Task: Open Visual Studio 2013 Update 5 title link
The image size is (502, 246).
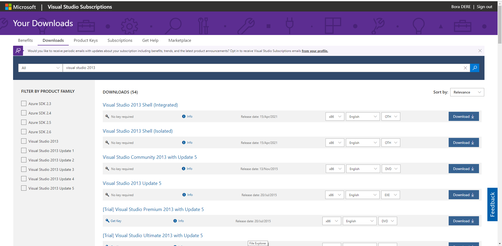Action: point(132,183)
